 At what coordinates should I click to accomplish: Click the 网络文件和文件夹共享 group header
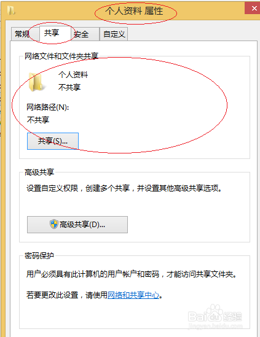61,56
